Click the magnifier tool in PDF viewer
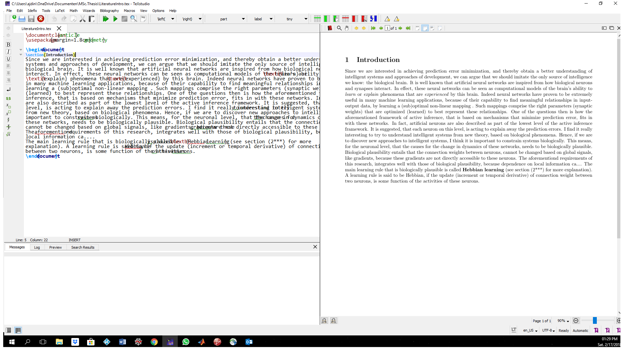621x348 pixels. tap(339, 28)
